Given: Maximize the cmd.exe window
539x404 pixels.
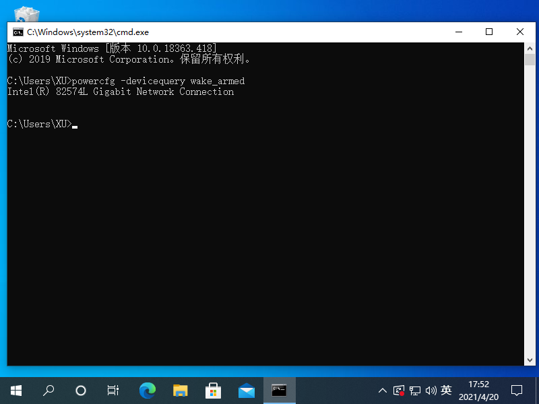Looking at the screenshot, I should coord(489,32).
